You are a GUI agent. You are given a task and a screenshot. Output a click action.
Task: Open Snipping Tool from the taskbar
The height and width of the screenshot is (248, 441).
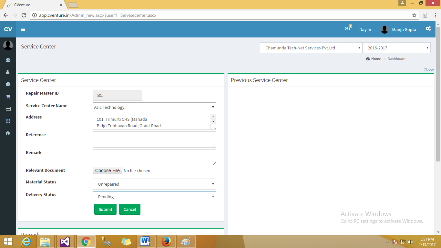click(x=106, y=242)
